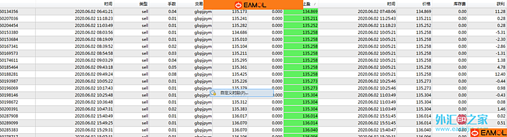The height and width of the screenshot is (137, 507).
Task: Click close time 2020.06.02 11:25:43
Action: [377, 18]
